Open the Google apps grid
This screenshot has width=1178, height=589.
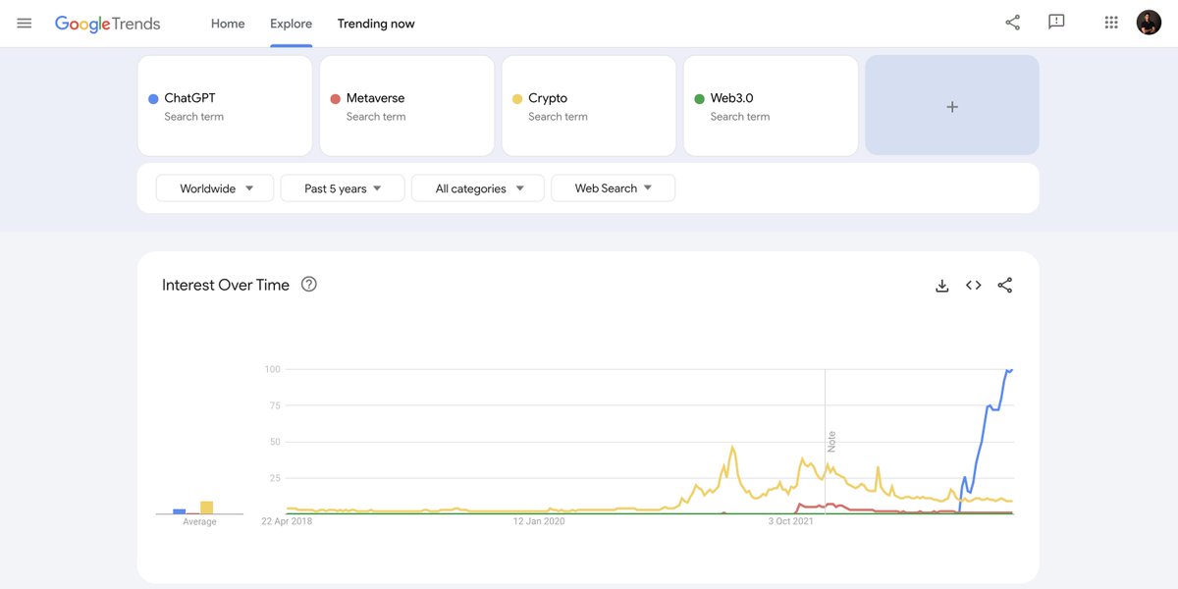1111,23
